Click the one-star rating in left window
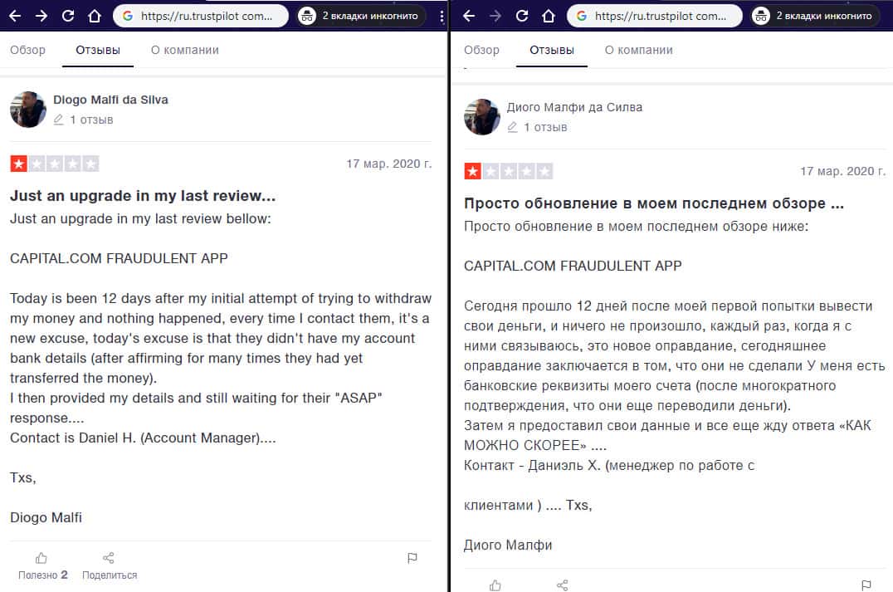893x592 pixels. tap(19, 164)
